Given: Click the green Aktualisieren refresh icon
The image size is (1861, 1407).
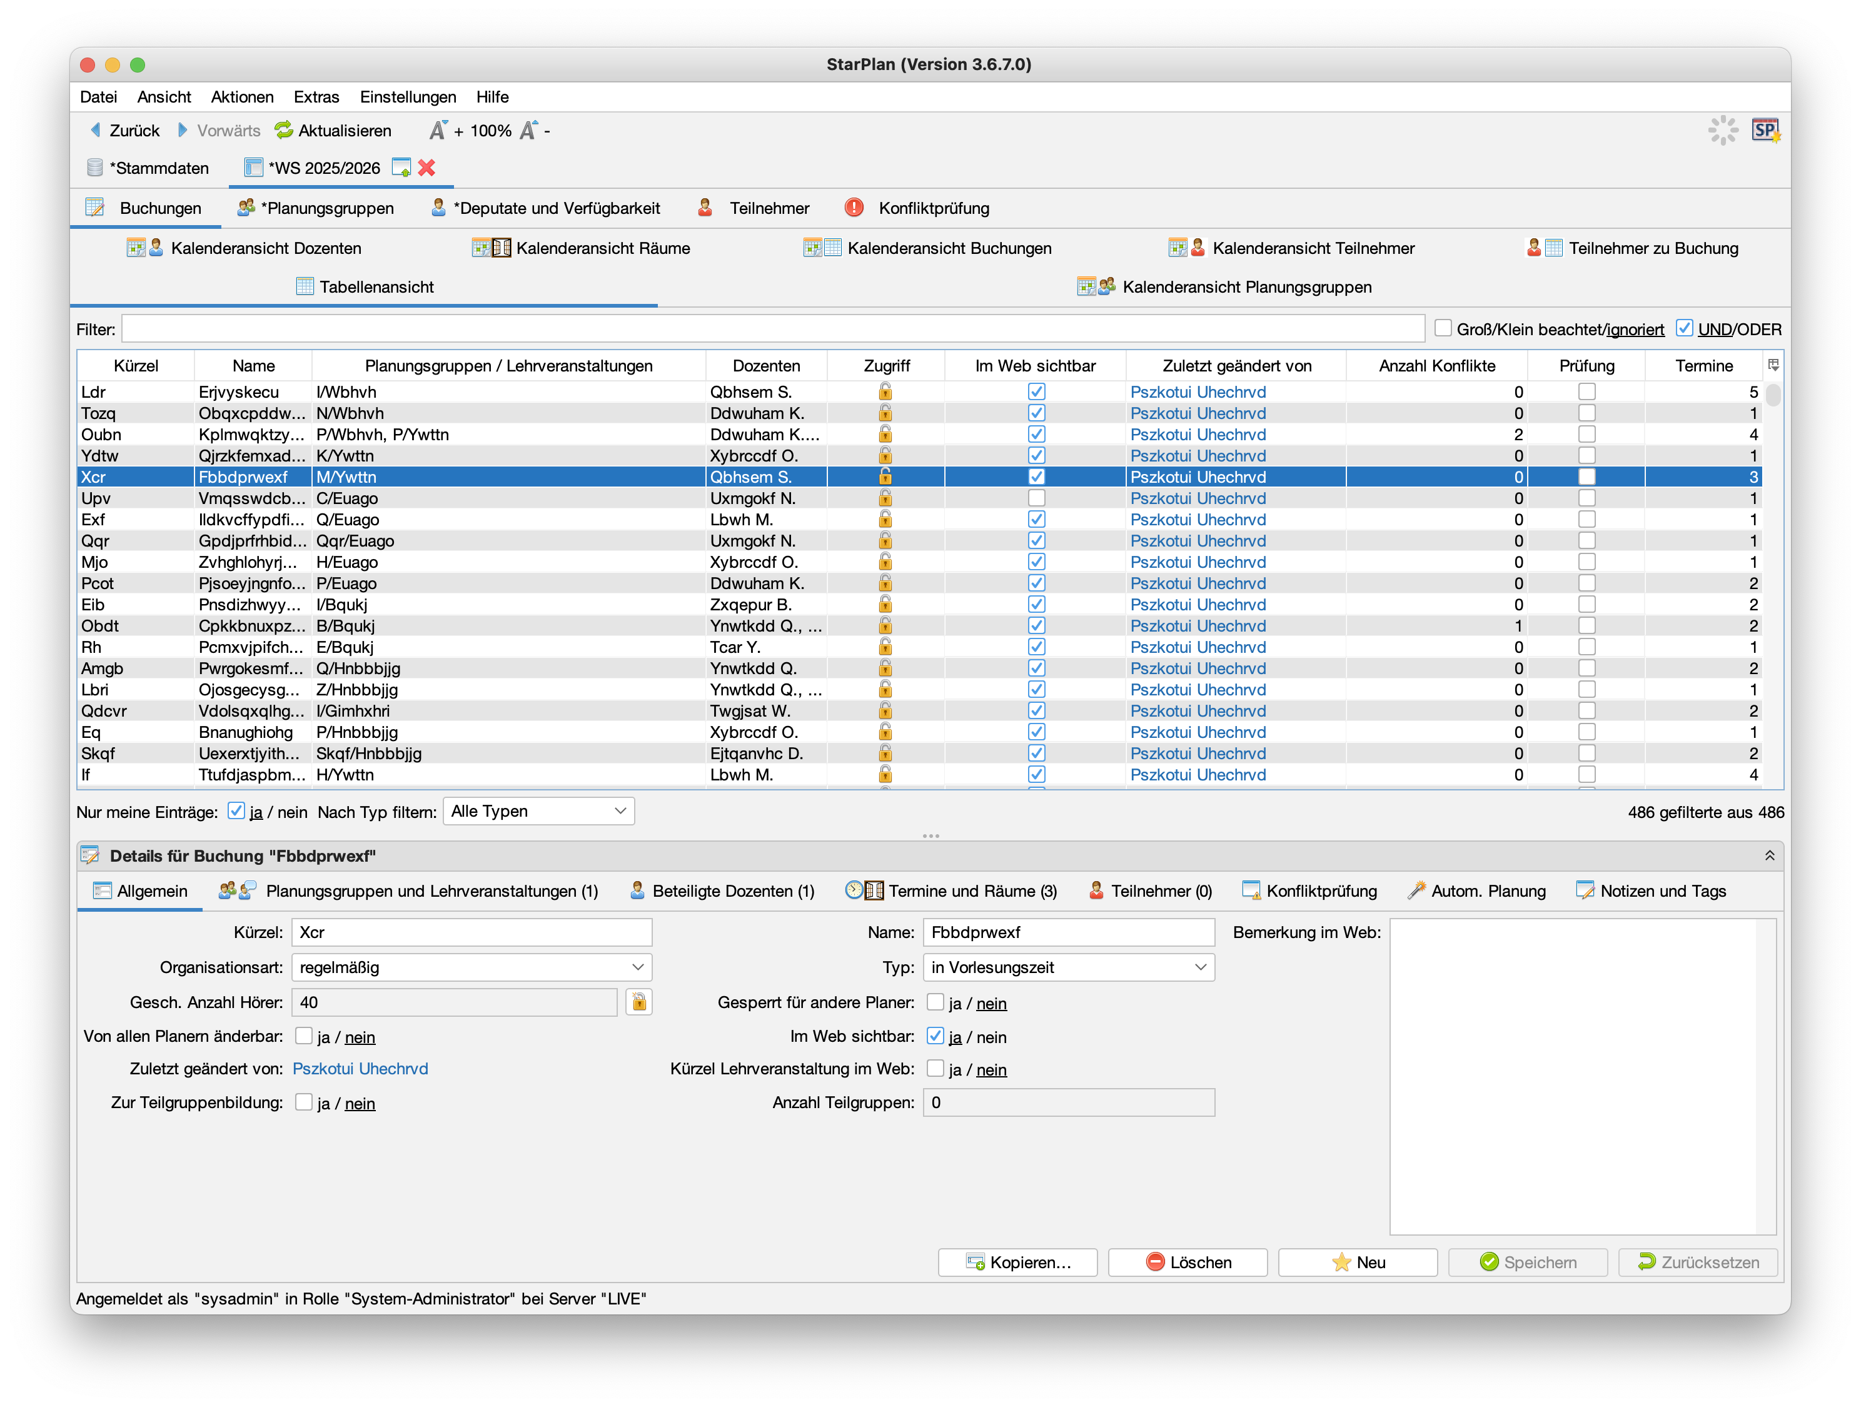Looking at the screenshot, I should coord(283,131).
